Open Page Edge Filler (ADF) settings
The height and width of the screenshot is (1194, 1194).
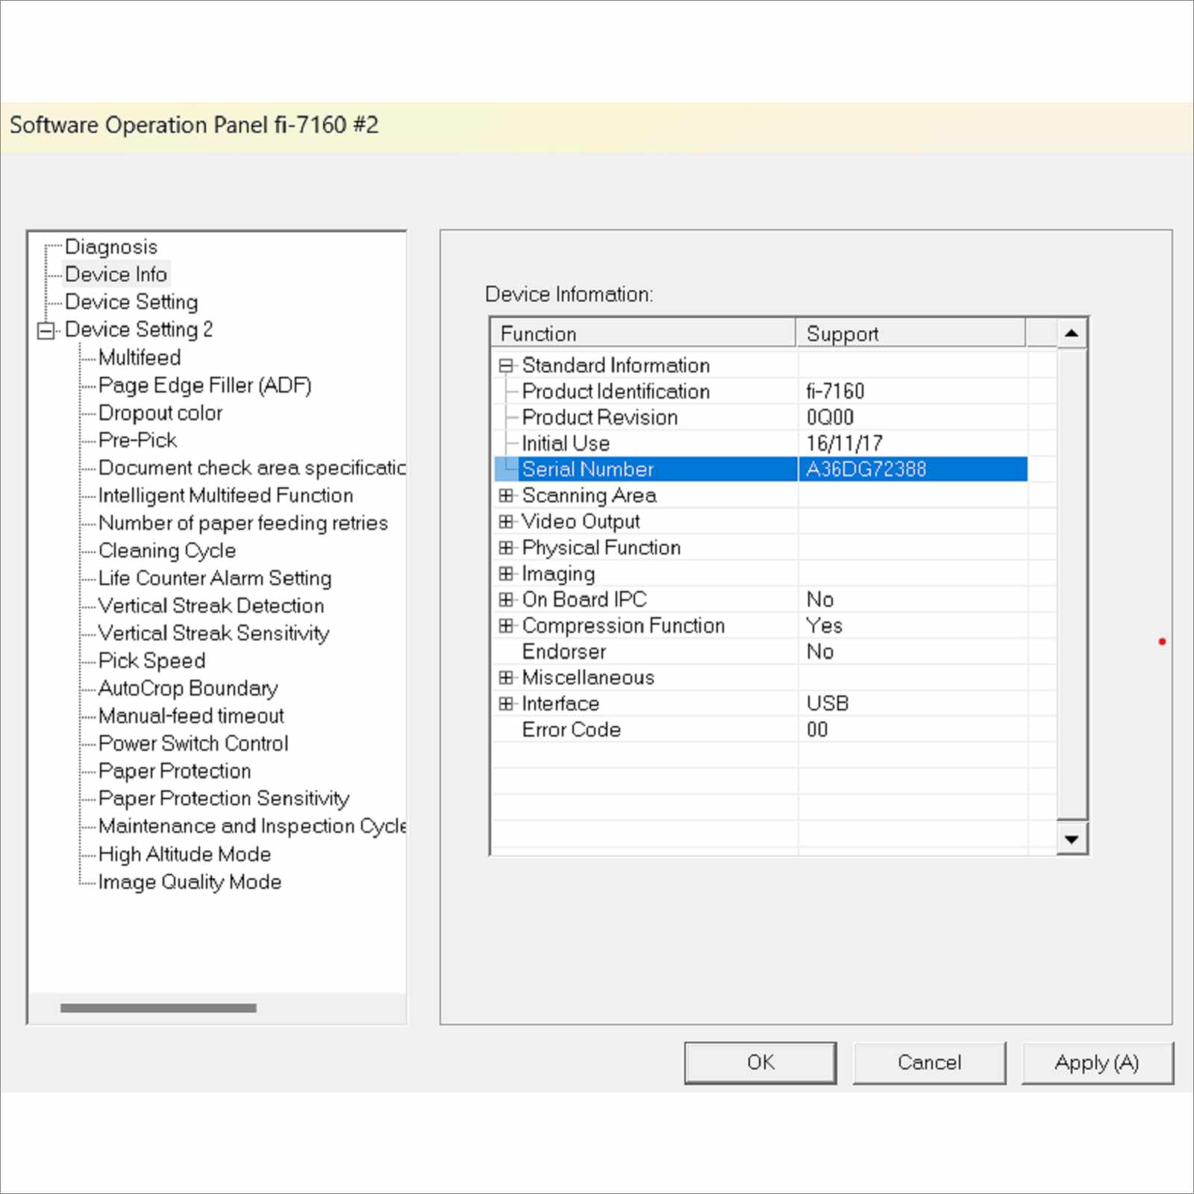[204, 385]
